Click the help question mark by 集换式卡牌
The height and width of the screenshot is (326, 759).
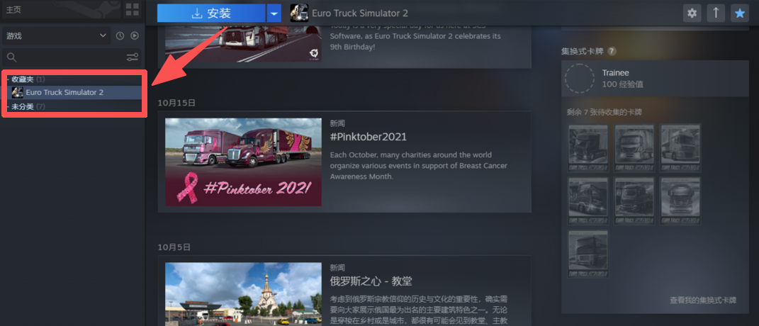(612, 51)
